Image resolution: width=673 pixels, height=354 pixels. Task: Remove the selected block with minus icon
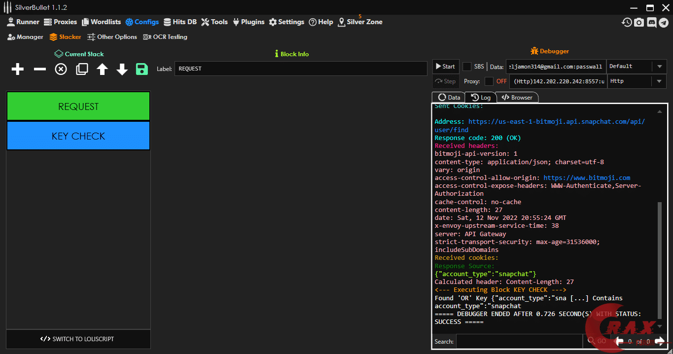click(39, 69)
